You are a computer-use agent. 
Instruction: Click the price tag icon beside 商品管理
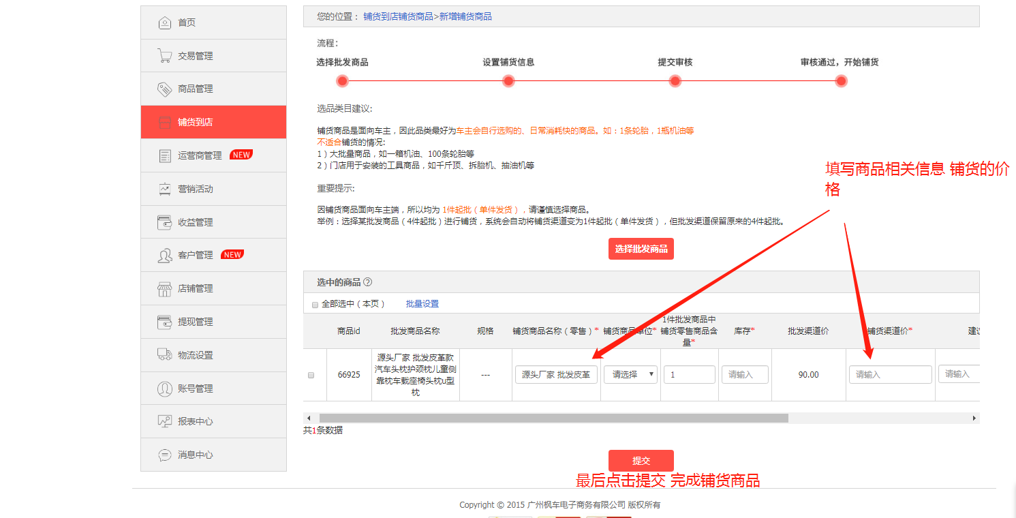coord(164,89)
